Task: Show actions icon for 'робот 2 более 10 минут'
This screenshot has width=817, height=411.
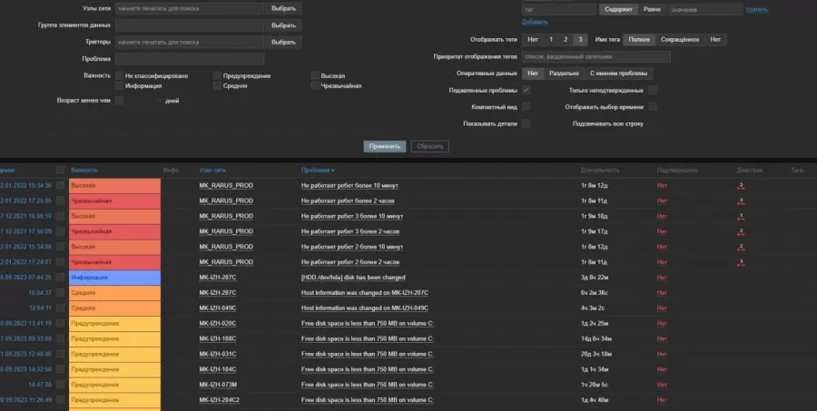Action: point(741,247)
